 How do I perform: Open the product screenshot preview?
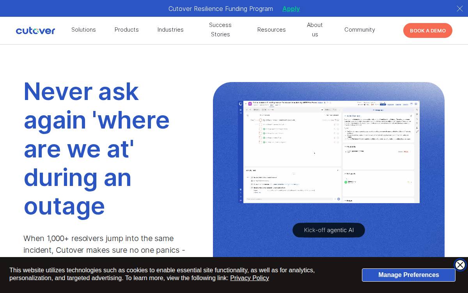point(329,152)
